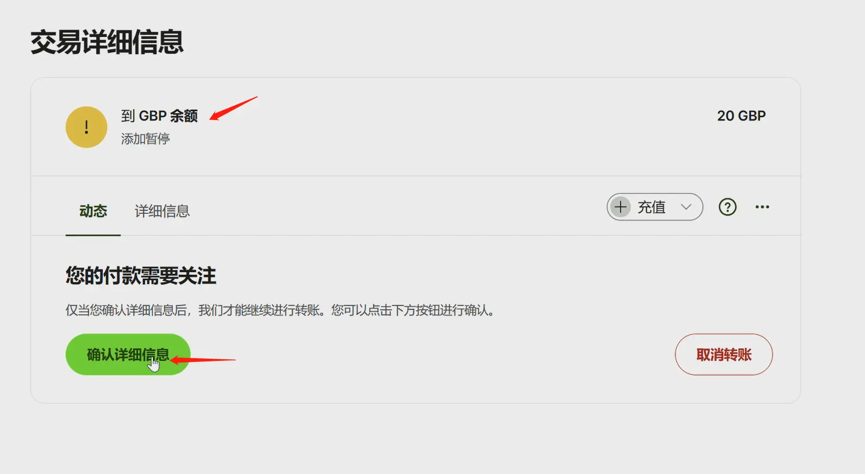This screenshot has height=474, width=865.
Task: Click the 交易详细信息 page heading
Action: point(107,42)
